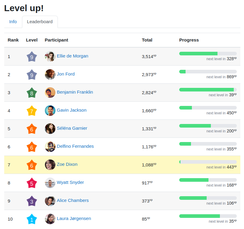Click Delfino Fernandes' avatar photo

(50, 147)
